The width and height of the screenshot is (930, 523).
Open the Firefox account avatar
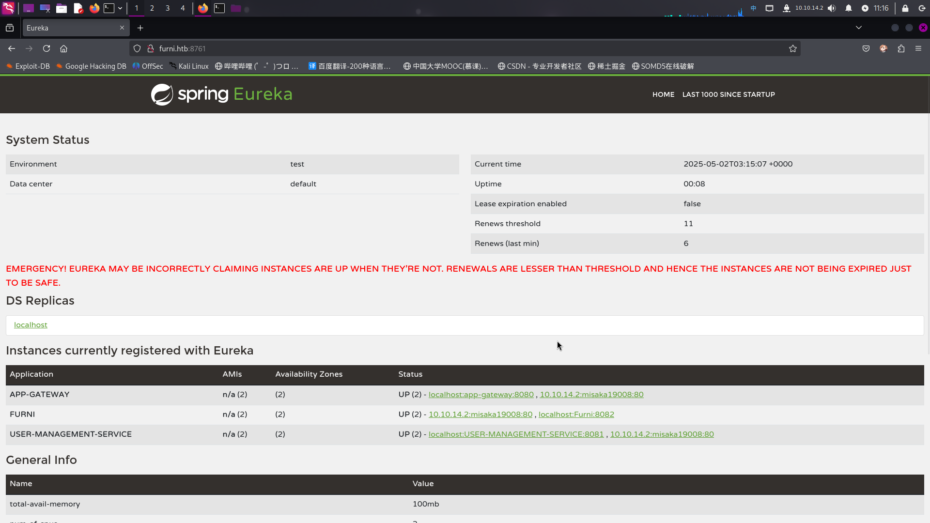click(x=883, y=48)
